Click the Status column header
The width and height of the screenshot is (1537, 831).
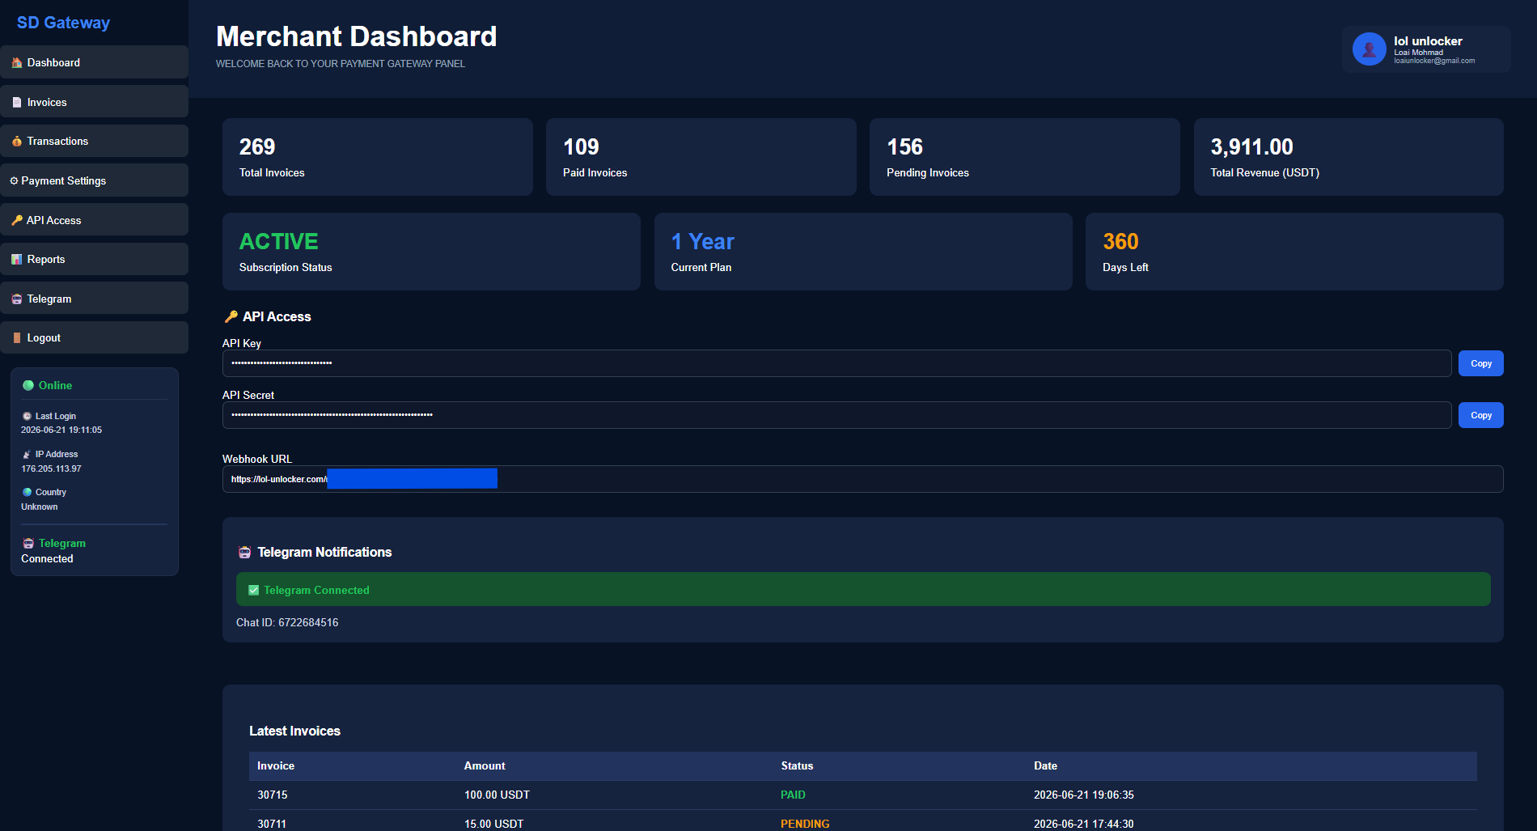pyautogui.click(x=797, y=765)
